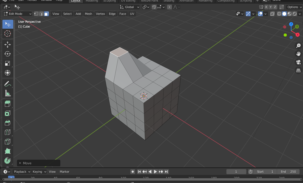This screenshot has width=303, height=183.
Task: Enable edge select mode
Action: coord(41,14)
